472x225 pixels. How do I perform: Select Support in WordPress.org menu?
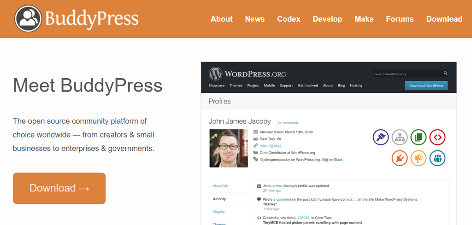286,86
